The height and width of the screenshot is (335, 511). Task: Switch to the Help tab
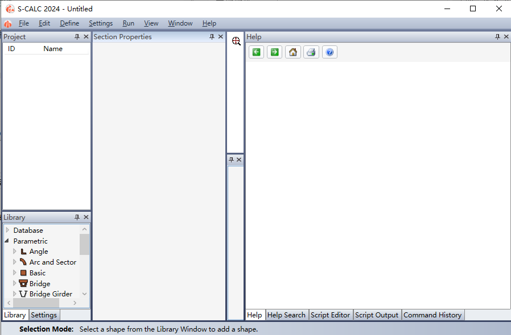tap(254, 315)
